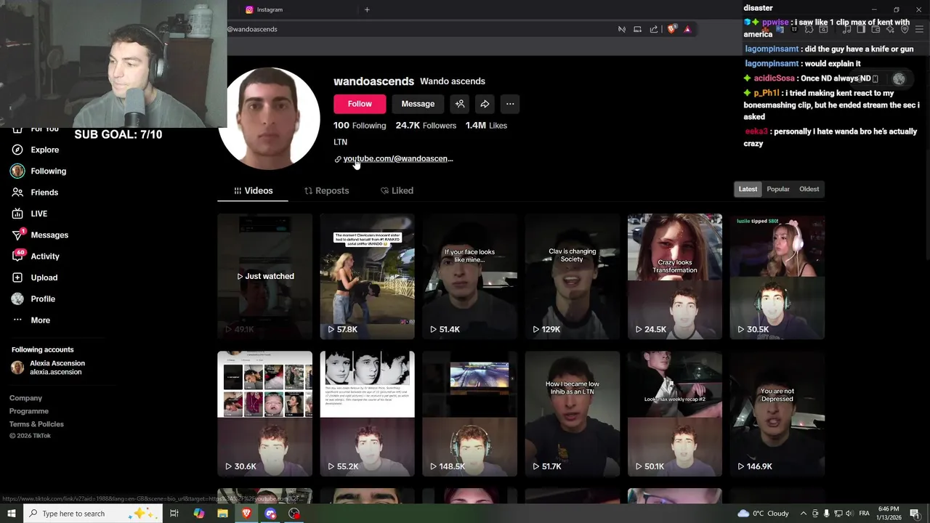Show hidden system tray icons
This screenshot has width=930, height=523.
tap(803, 514)
